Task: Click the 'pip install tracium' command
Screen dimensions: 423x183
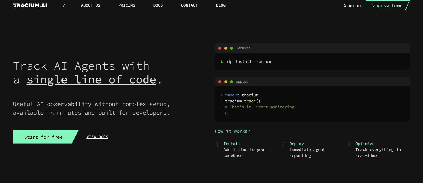Action: click(x=248, y=61)
